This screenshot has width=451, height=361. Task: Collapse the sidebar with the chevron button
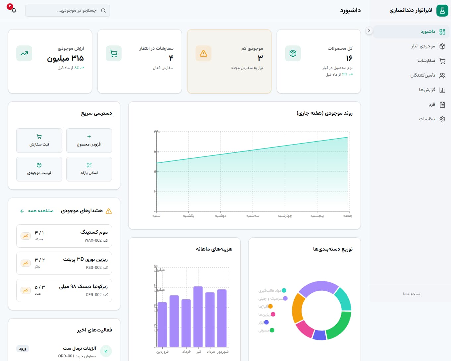[369, 30]
